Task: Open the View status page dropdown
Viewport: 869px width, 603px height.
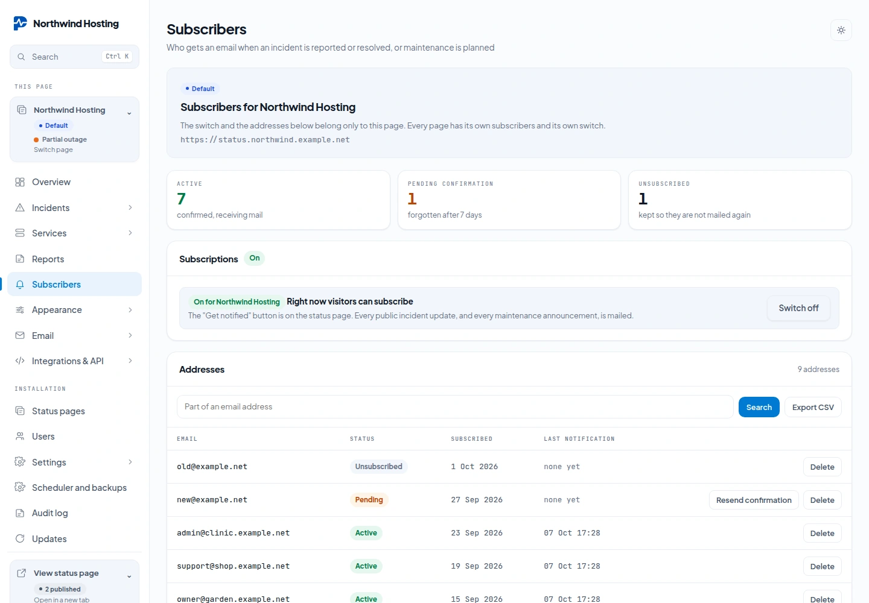Action: (129, 576)
